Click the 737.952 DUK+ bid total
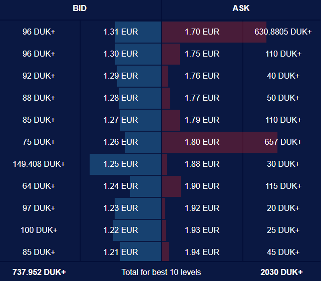Screen dimensions: 321x281 (x=39, y=272)
